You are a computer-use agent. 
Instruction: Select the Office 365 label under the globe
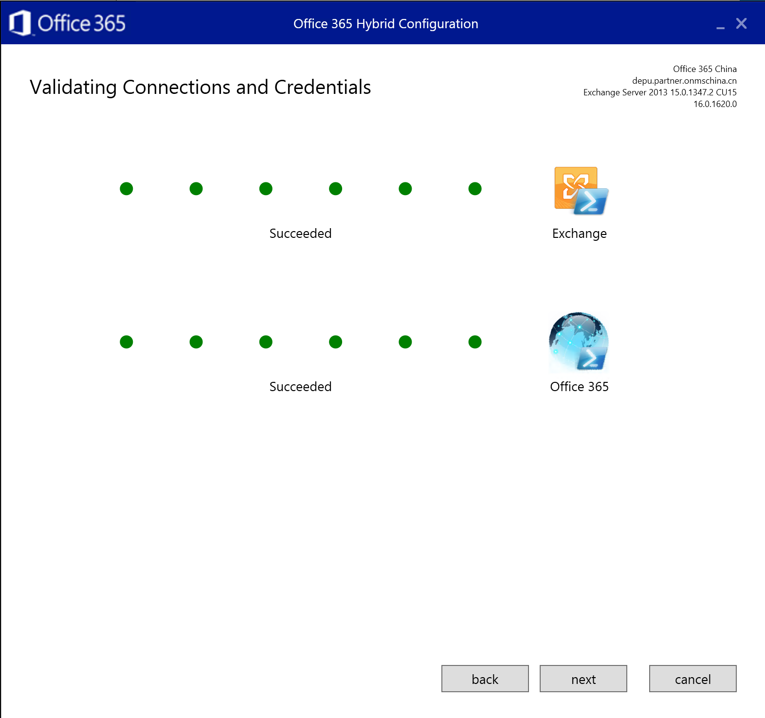(x=580, y=387)
